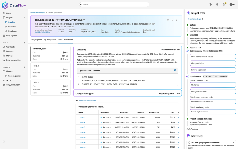Select Move up the WHERE clause
238x149 pixels.
[213, 57]
